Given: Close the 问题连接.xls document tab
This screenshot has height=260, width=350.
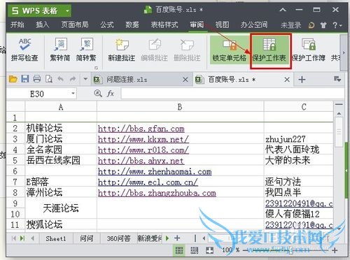Looking at the screenshot, I should point(185,80).
